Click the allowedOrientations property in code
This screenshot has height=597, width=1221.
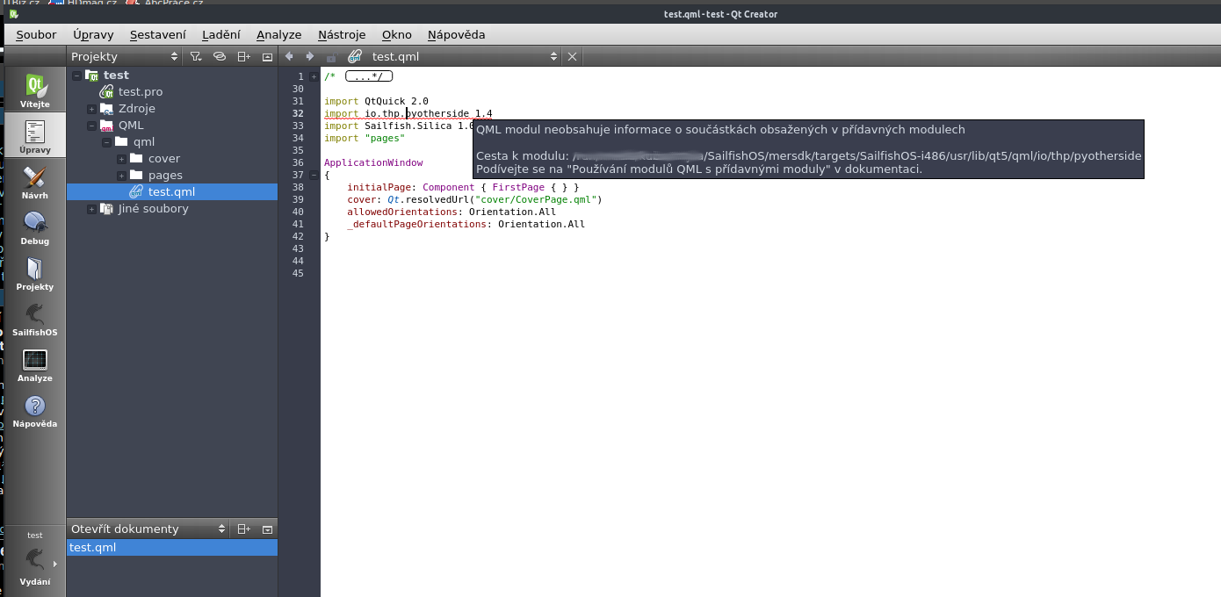pos(402,212)
